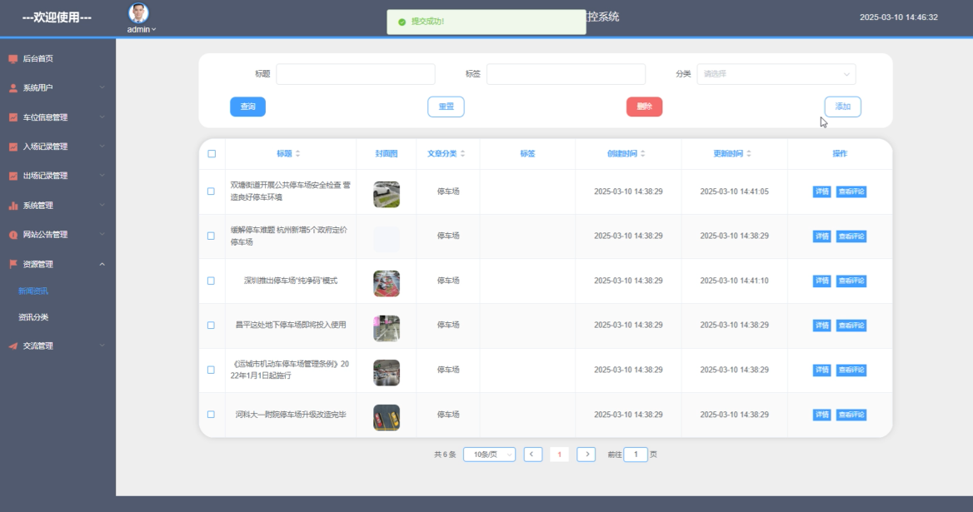Viewport: 973px width, 512px height.
Task: Expand the 入场记录管理 menu chevron
Action: coord(102,147)
